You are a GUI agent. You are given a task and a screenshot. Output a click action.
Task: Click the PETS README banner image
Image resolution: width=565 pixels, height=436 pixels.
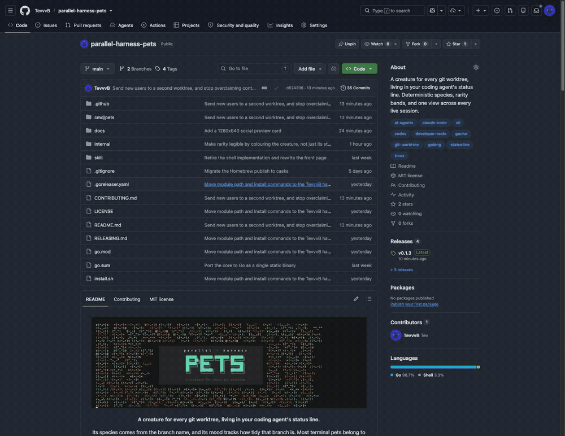tap(229, 363)
